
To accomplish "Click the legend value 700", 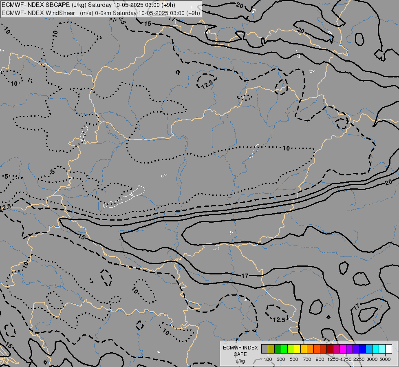I will point(307,359).
